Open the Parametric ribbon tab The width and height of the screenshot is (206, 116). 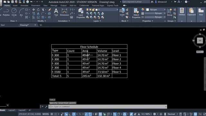pos(36,5)
